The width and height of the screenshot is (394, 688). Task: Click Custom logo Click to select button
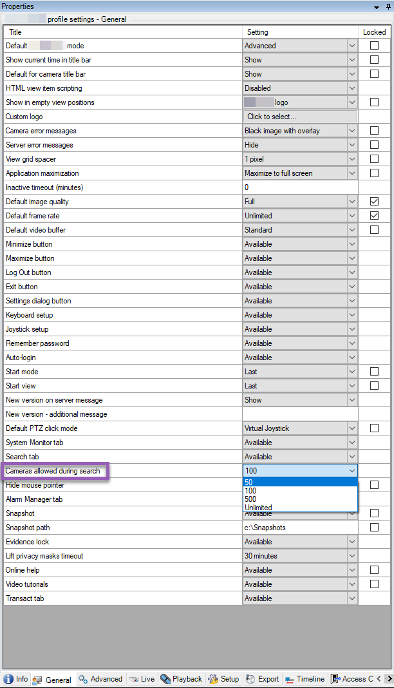(300, 117)
